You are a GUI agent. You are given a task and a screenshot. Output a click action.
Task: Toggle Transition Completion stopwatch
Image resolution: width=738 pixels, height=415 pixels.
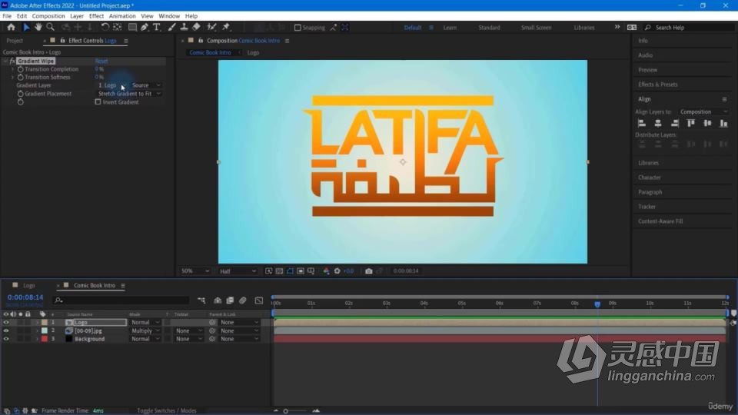click(x=20, y=69)
